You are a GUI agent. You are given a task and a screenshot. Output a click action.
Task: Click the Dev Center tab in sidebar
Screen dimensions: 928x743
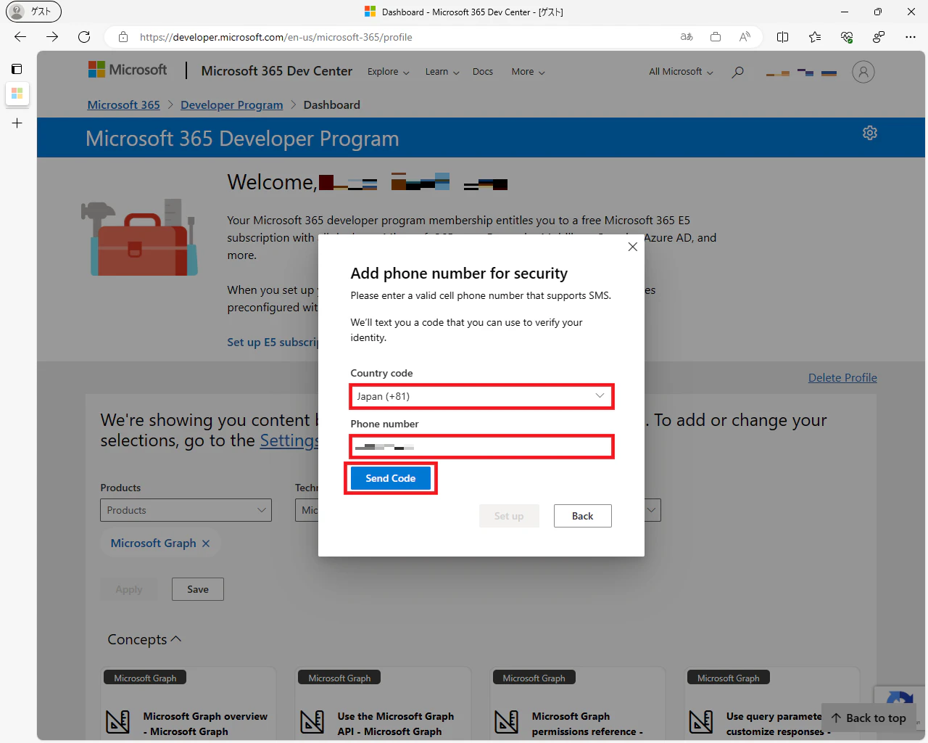click(x=17, y=94)
